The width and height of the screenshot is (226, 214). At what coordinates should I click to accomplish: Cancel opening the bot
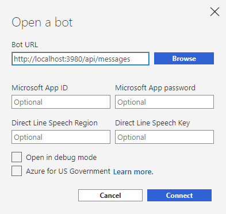coord(110,196)
